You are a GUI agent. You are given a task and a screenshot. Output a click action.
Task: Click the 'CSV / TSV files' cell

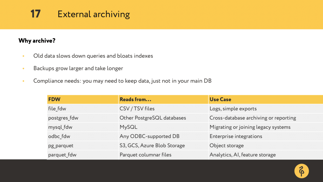(163, 109)
